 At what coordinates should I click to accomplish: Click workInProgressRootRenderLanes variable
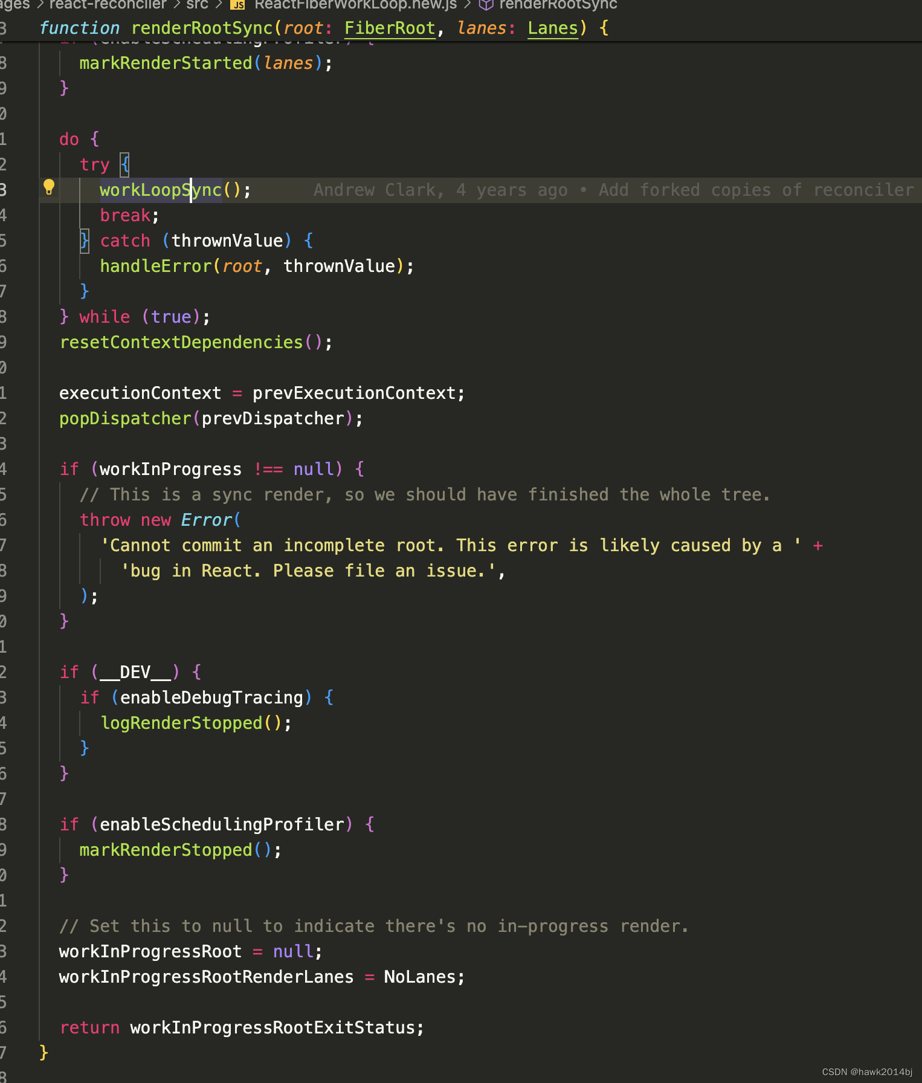(x=206, y=977)
